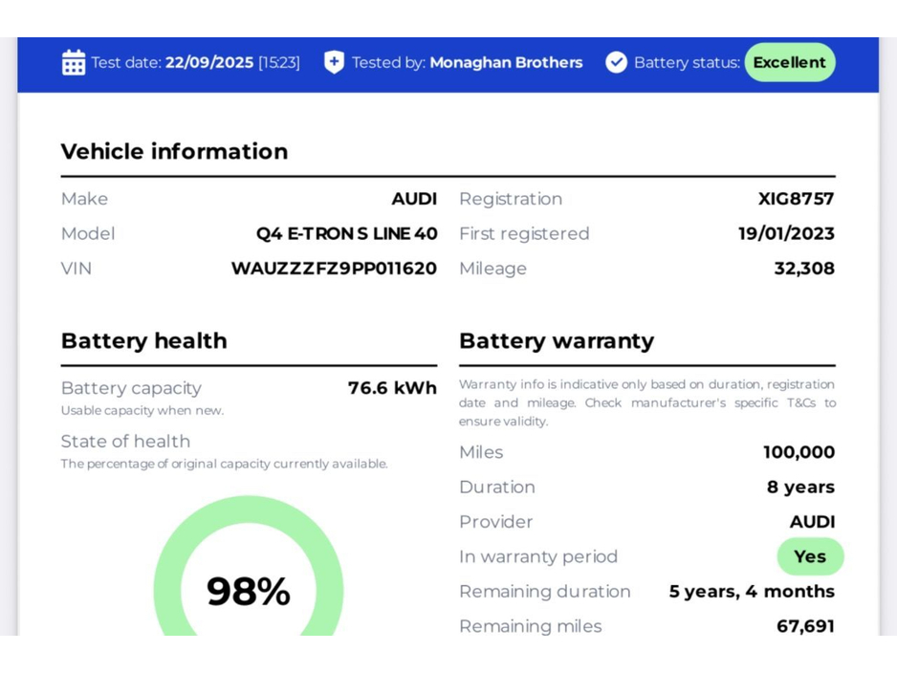Click the 76.6 kWh battery capacity value
The width and height of the screenshot is (897, 673).
point(392,388)
